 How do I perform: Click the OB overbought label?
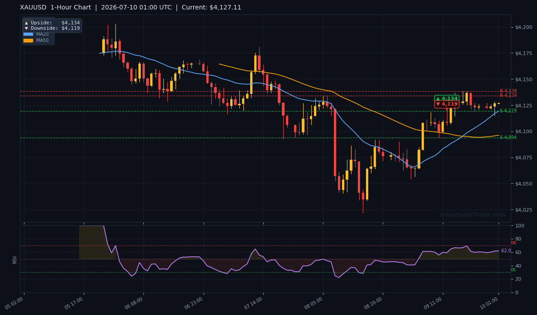(x=513, y=243)
